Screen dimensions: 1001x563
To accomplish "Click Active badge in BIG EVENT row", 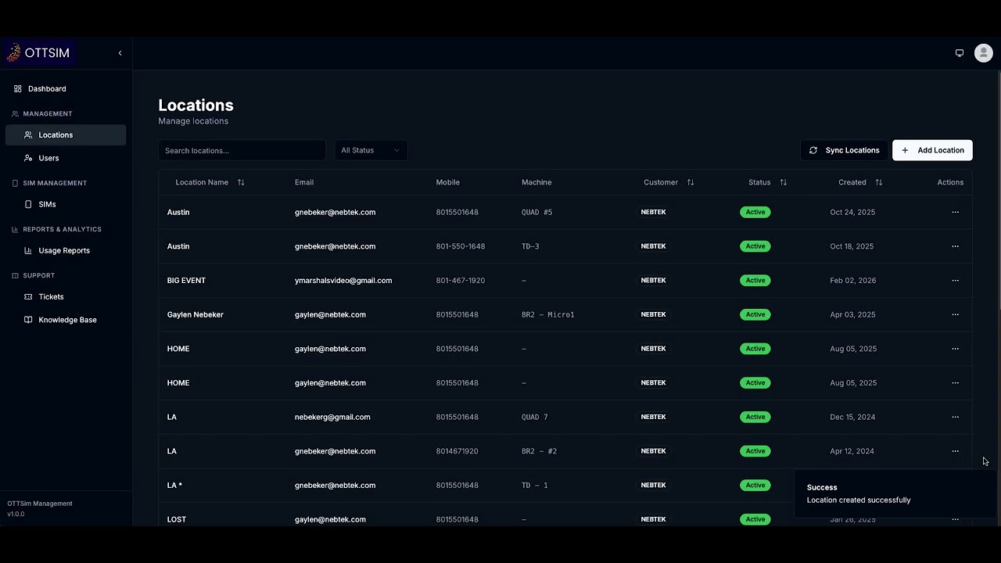I will [755, 281].
